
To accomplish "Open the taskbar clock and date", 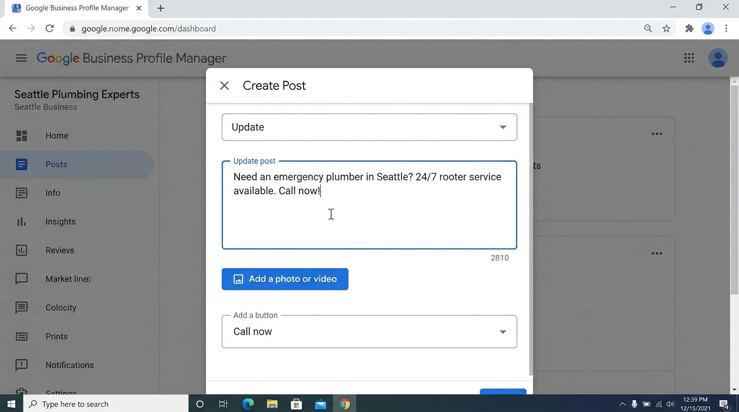I will [x=695, y=404].
